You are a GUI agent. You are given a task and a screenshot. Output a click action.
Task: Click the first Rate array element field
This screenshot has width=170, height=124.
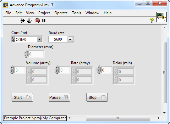tap(84, 71)
